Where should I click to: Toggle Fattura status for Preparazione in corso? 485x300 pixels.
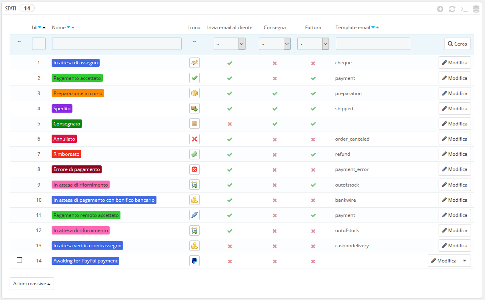pos(313,93)
